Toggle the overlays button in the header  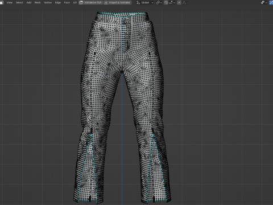point(271,2)
